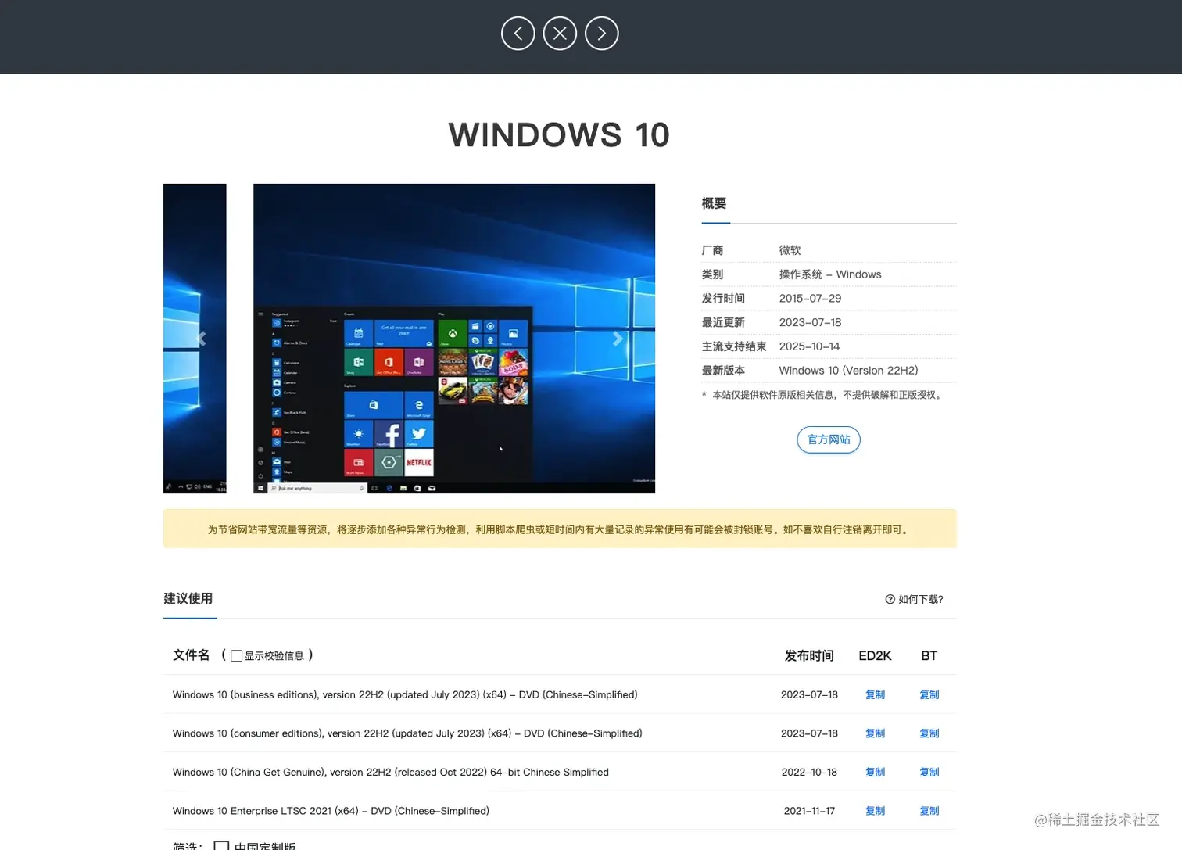The image size is (1182, 850).
Task: Copy ED2K link for Enterprise LTSC 2021 row
Action: coord(875,811)
